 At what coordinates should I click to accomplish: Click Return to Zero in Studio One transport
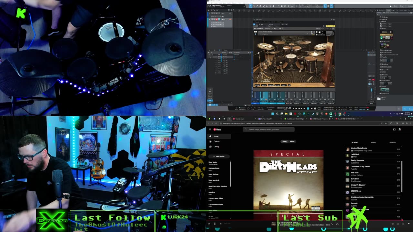coord(304,109)
